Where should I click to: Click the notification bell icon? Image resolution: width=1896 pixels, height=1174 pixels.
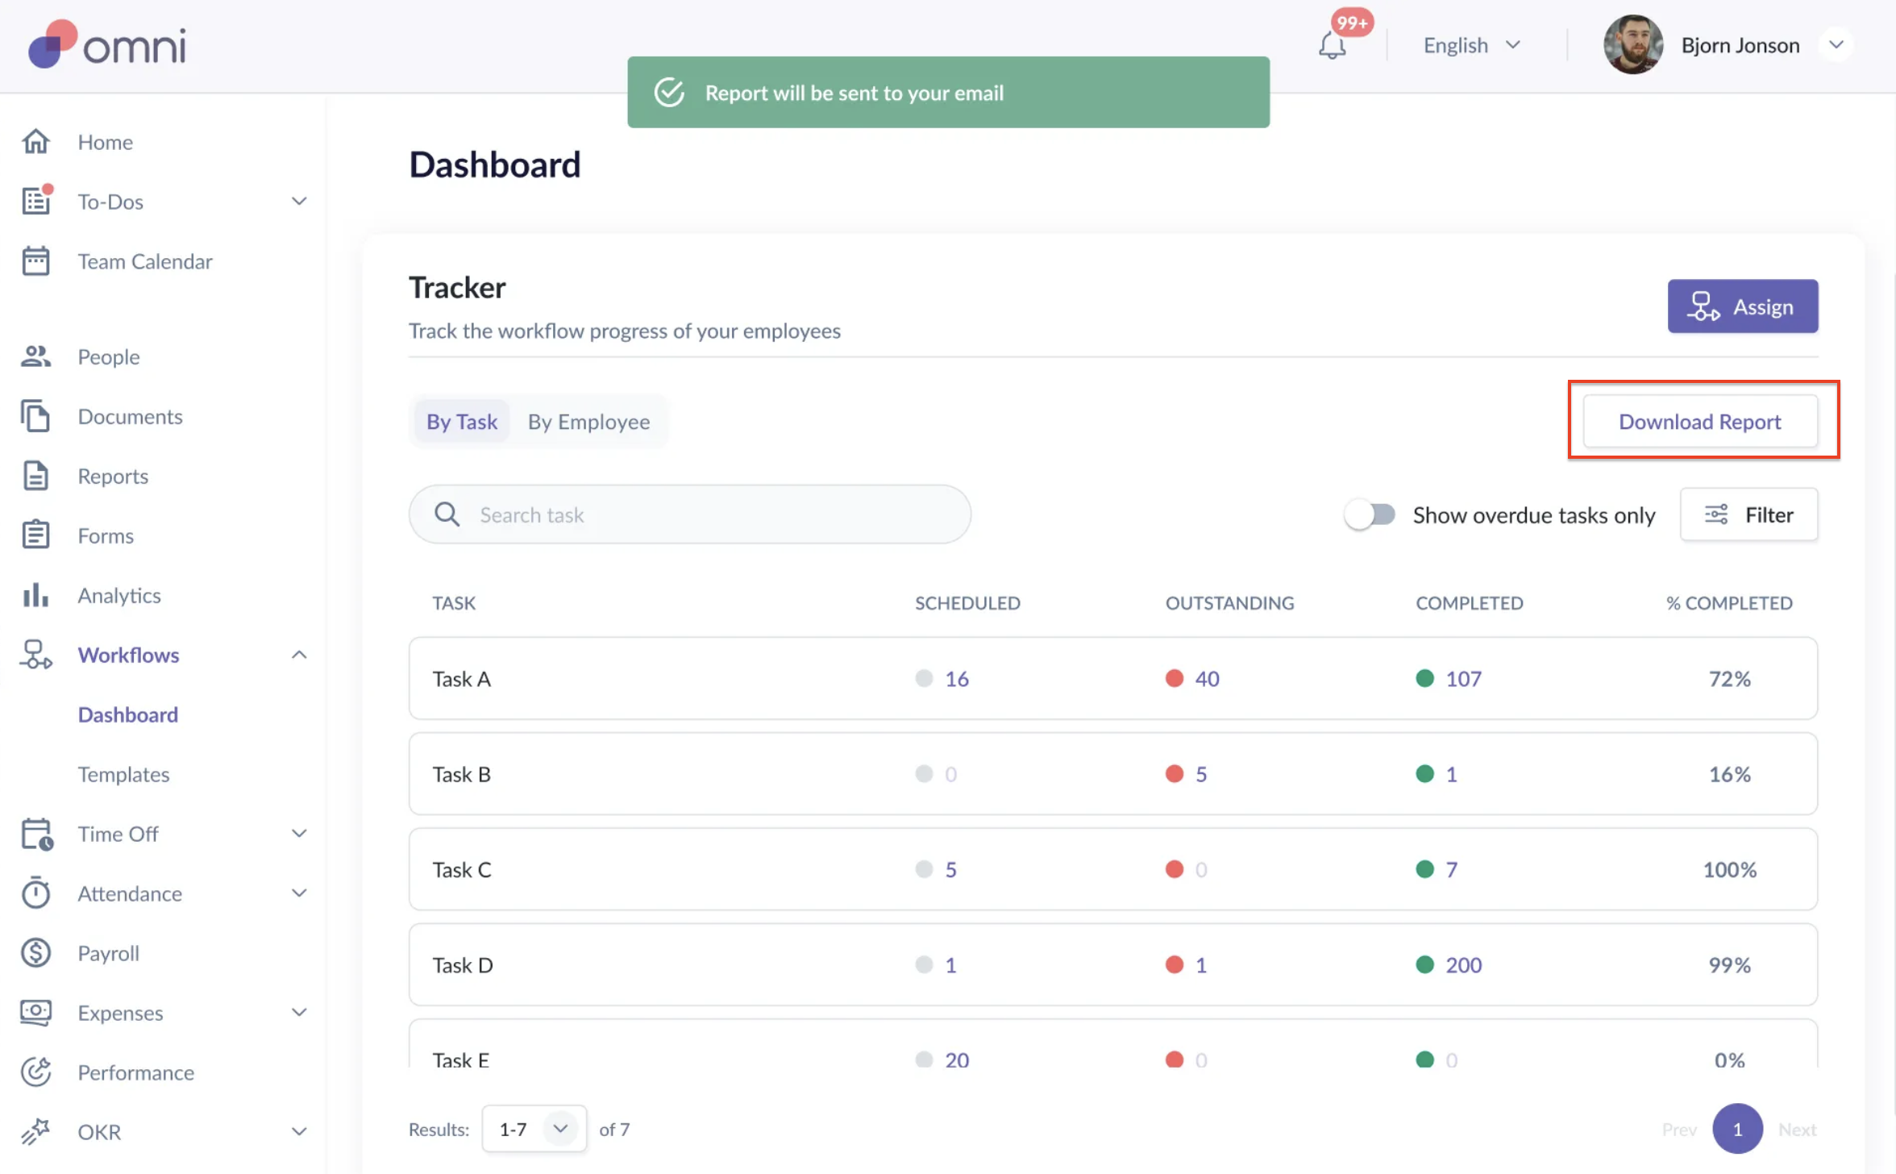click(1332, 45)
